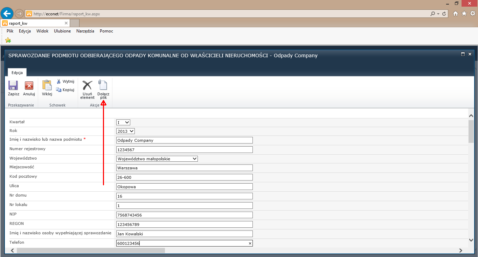Click the Jan Kowalski name field

tap(184, 234)
